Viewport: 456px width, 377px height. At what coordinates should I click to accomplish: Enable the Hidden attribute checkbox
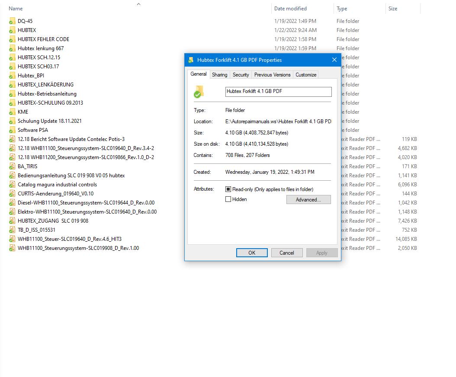point(228,199)
